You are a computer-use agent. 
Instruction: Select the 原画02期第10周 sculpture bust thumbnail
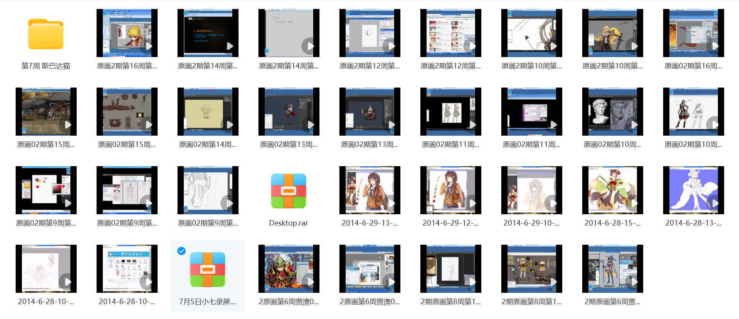(612, 111)
